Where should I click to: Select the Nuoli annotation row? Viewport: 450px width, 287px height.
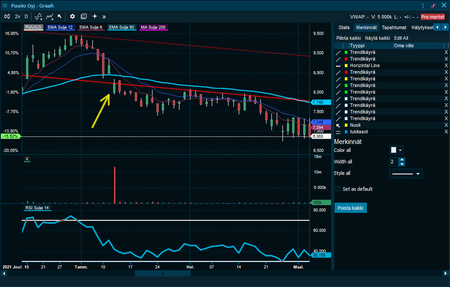tap(391, 125)
